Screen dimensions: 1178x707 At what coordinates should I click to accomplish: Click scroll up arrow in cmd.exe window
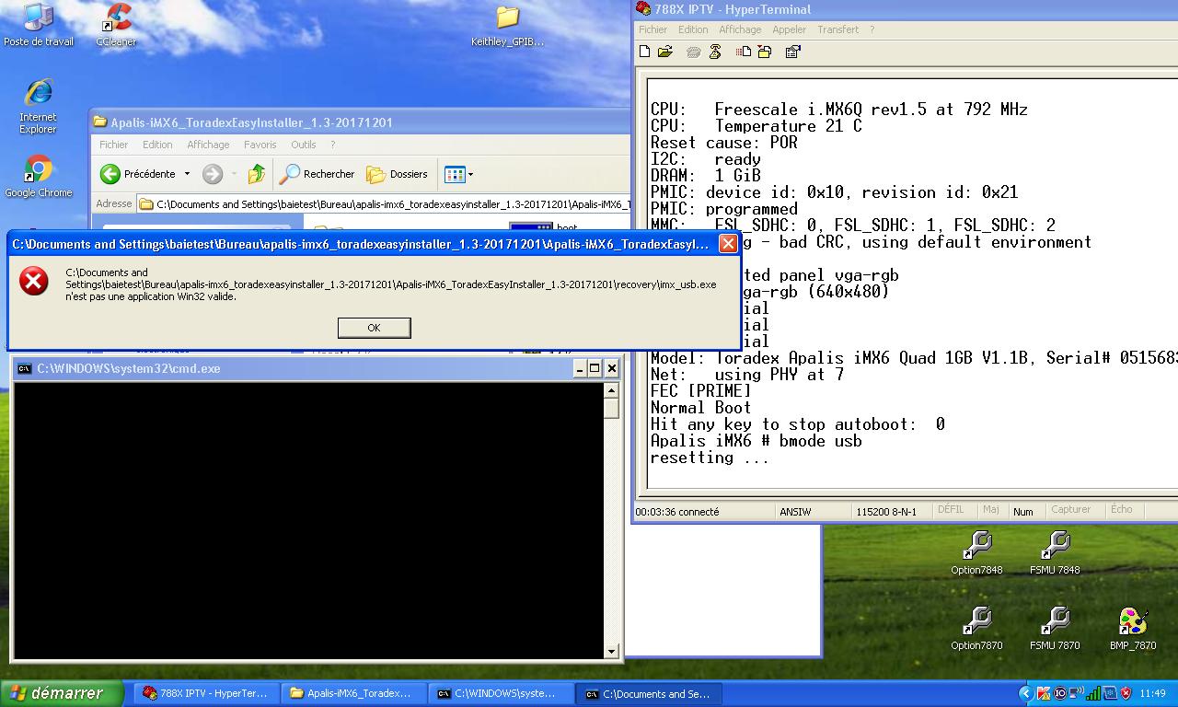click(611, 390)
